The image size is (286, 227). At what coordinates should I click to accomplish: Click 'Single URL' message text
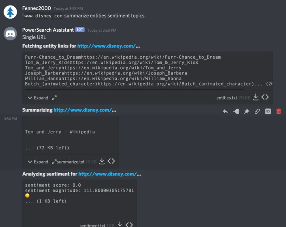(x=34, y=37)
